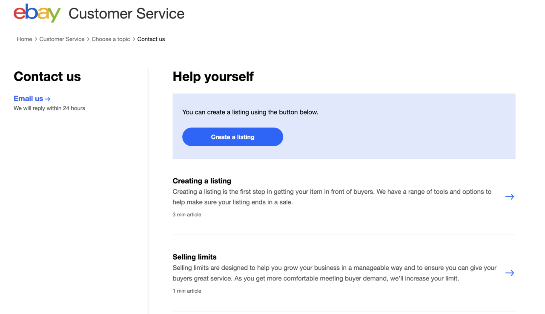Click the arrow right of Email us
Viewport: 545px width, 314px height.
point(47,99)
